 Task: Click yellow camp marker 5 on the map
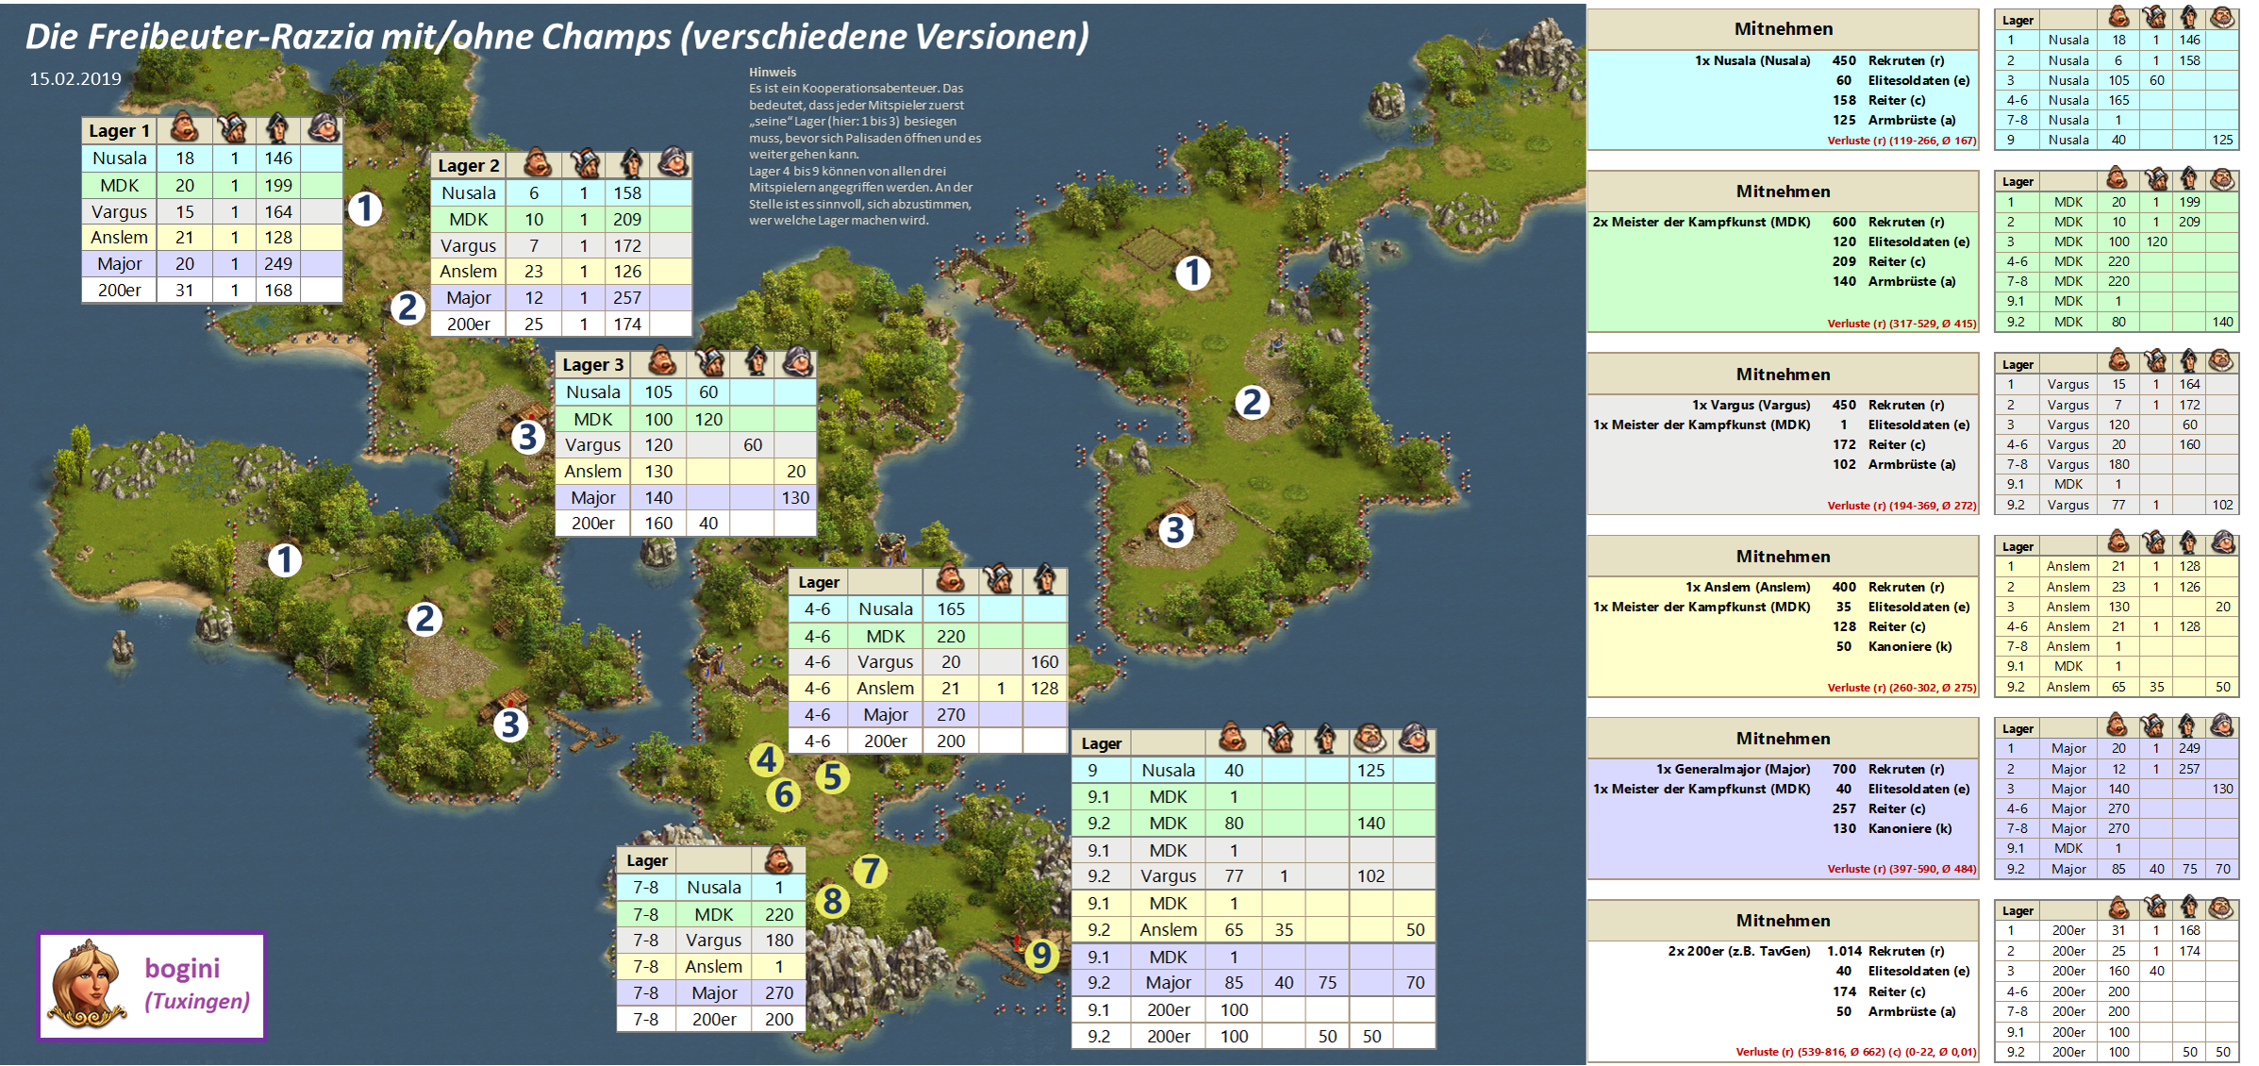click(832, 777)
